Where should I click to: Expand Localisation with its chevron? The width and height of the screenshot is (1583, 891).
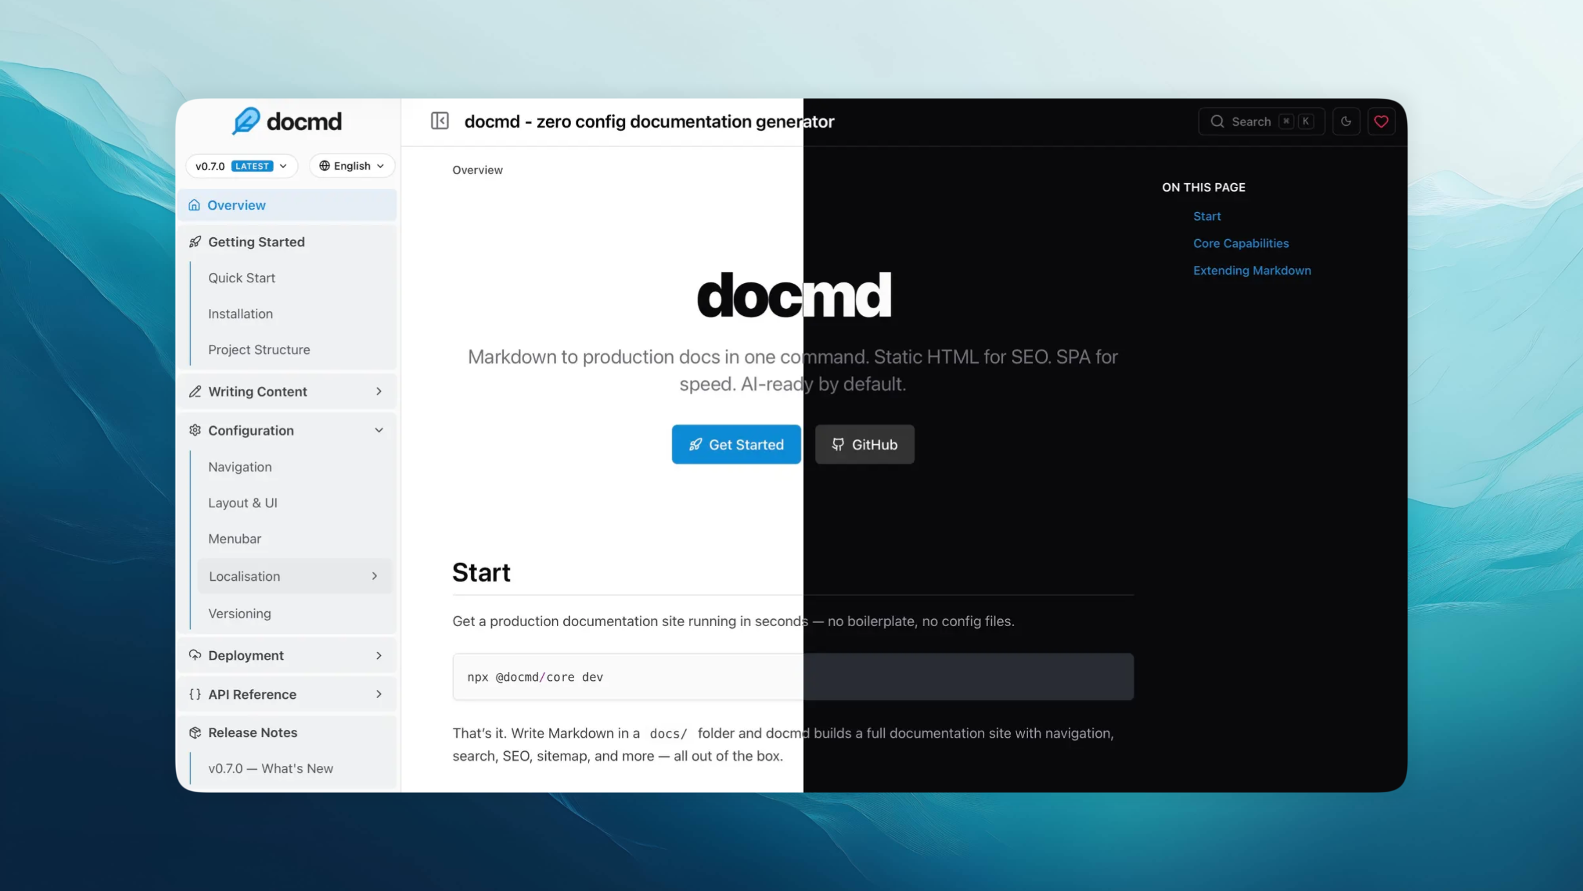click(x=374, y=576)
